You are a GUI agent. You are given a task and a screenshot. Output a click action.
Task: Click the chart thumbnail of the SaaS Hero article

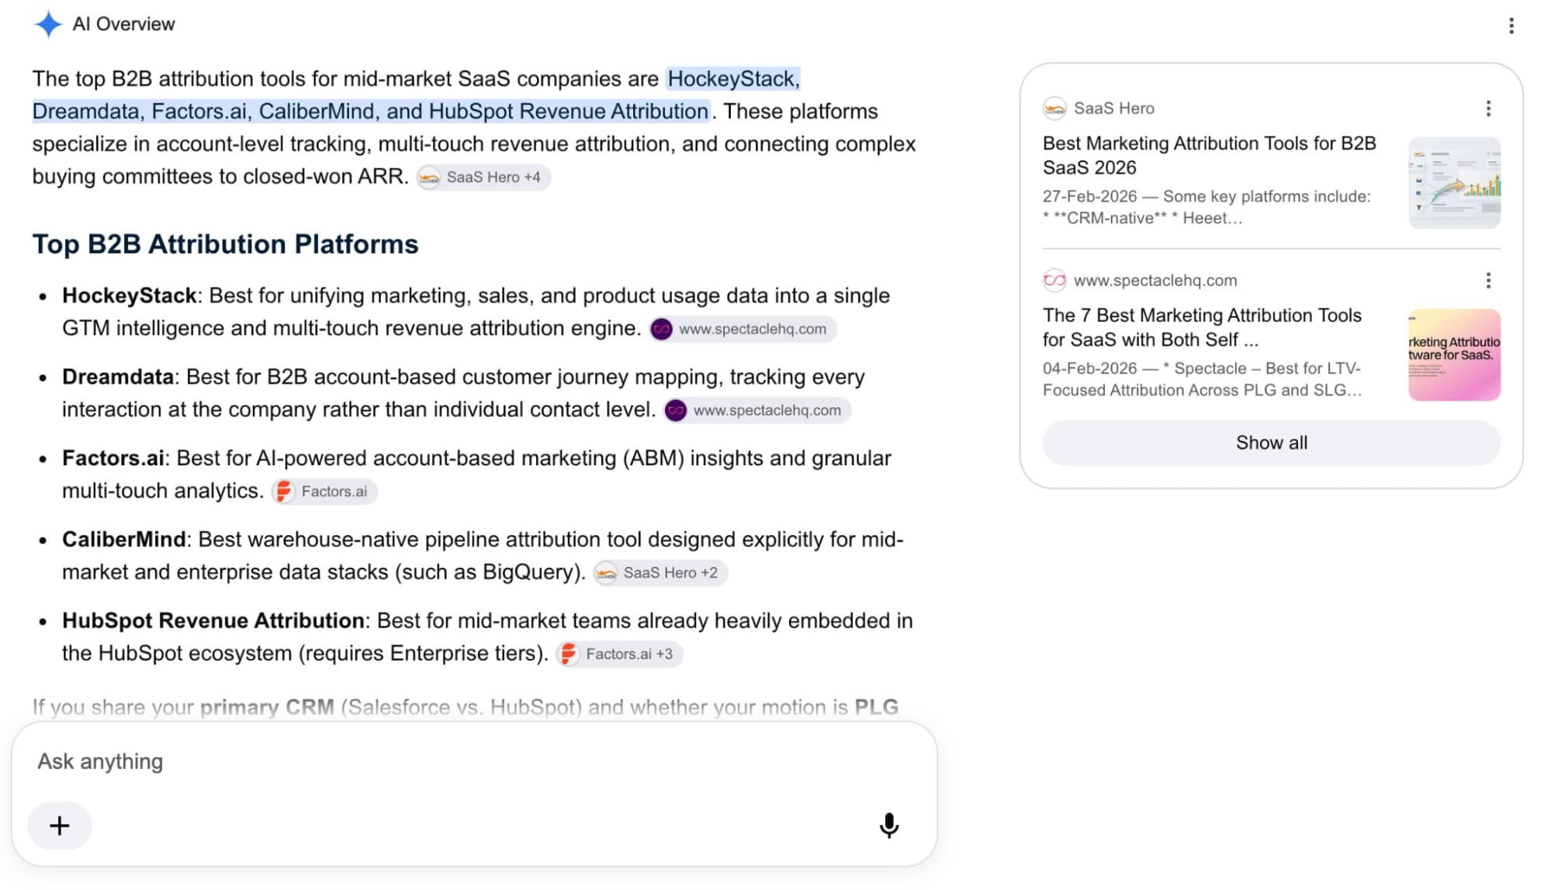(x=1454, y=183)
